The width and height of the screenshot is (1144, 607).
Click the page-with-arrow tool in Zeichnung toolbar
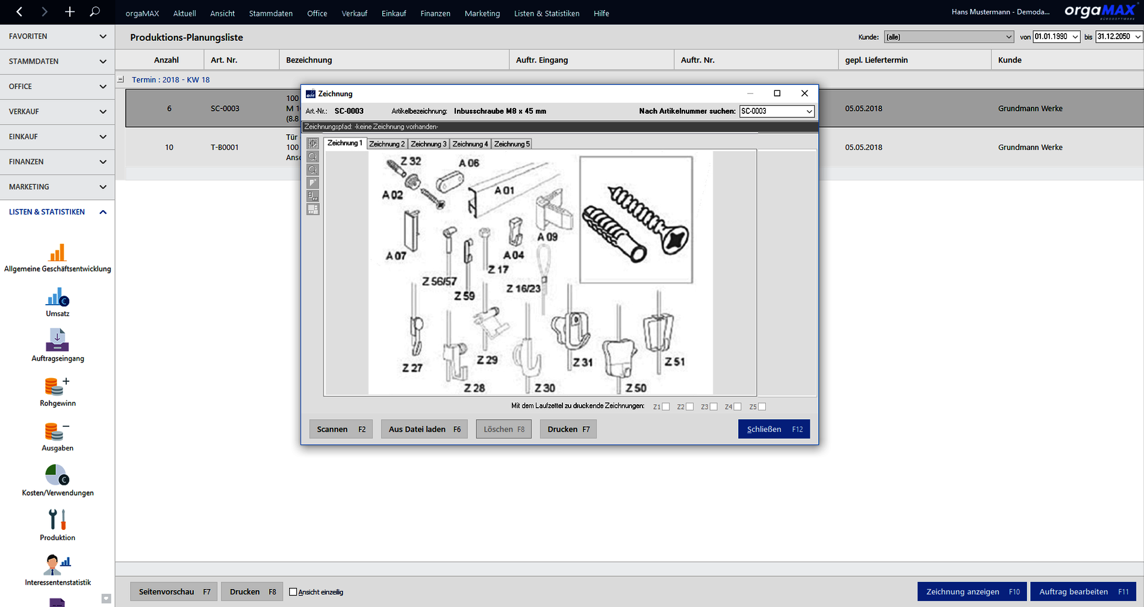pos(313,183)
